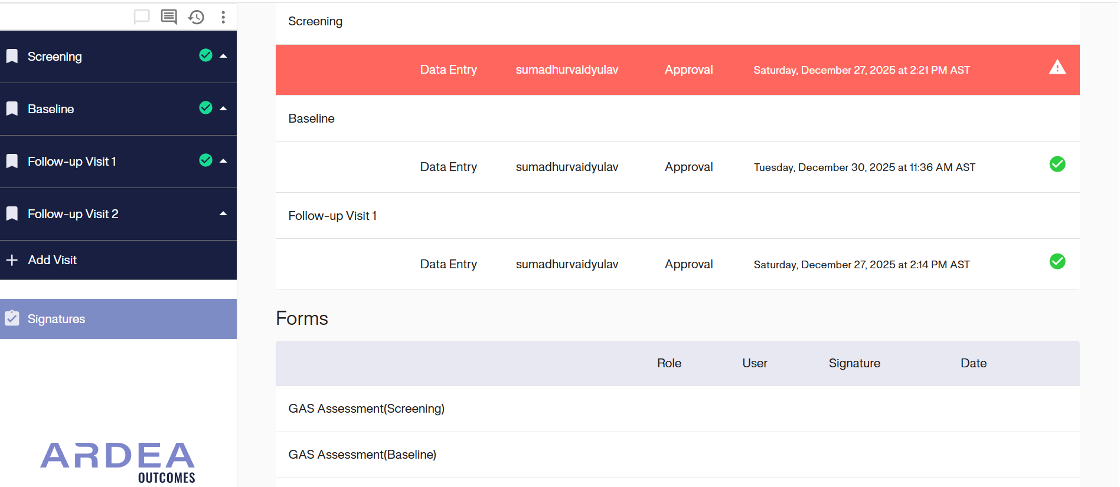Open the Baseline visit in sidebar

(x=118, y=109)
